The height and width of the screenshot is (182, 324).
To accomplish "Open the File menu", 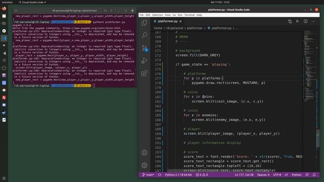I will pyautogui.click(x=142, y=15).
